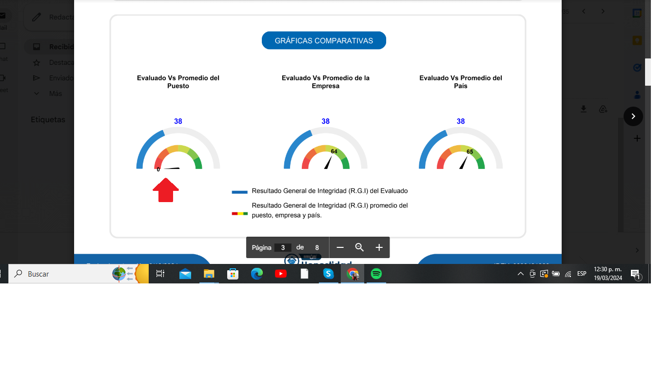Edit the page number field

(283, 247)
